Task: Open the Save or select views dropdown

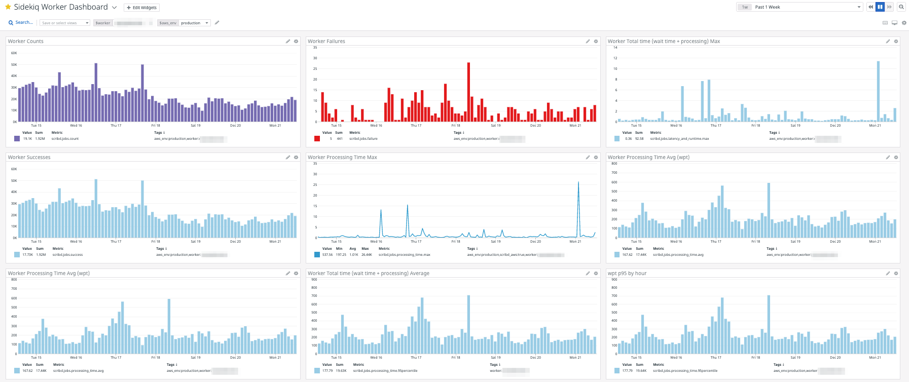Action: tap(65, 23)
